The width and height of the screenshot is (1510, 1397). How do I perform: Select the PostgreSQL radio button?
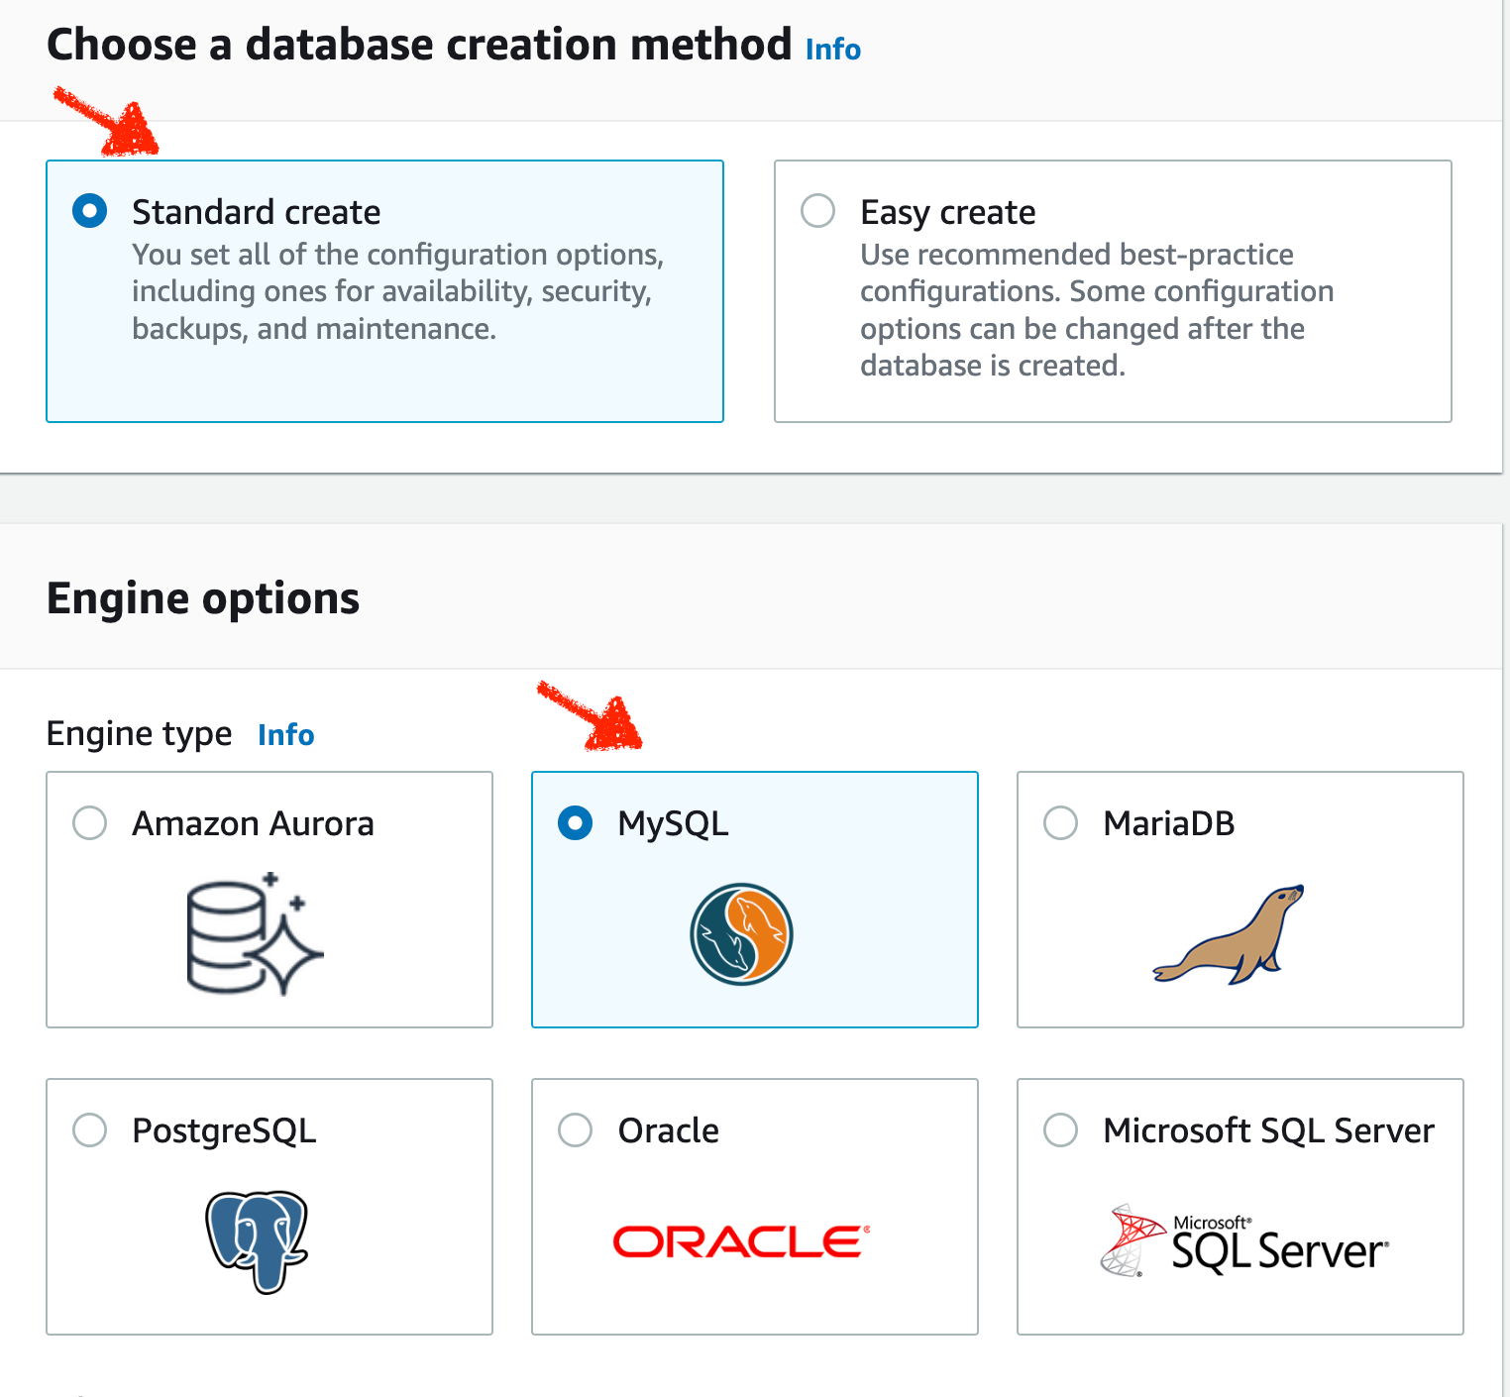click(90, 1130)
